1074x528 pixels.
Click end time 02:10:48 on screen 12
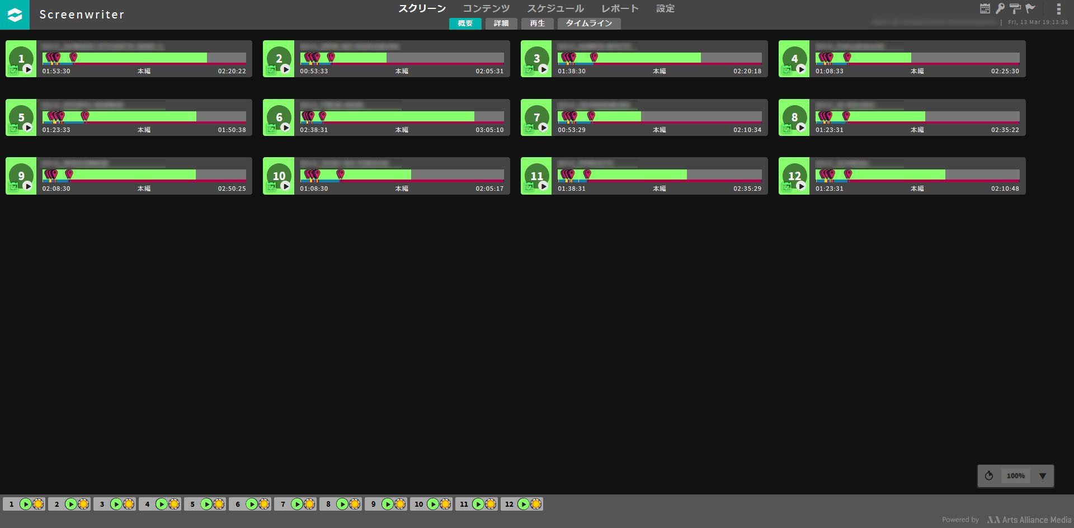tap(1005, 188)
